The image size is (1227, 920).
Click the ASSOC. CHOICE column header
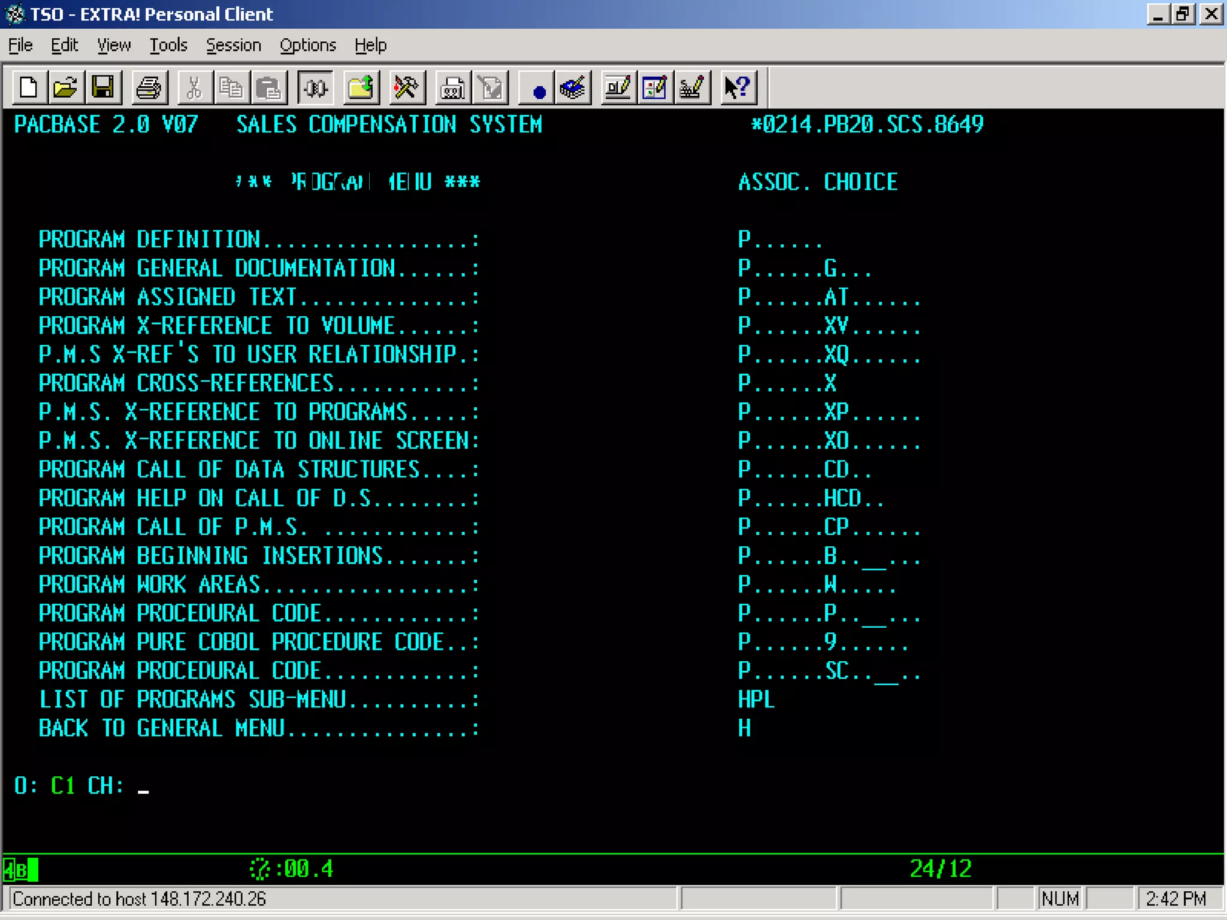(x=818, y=182)
